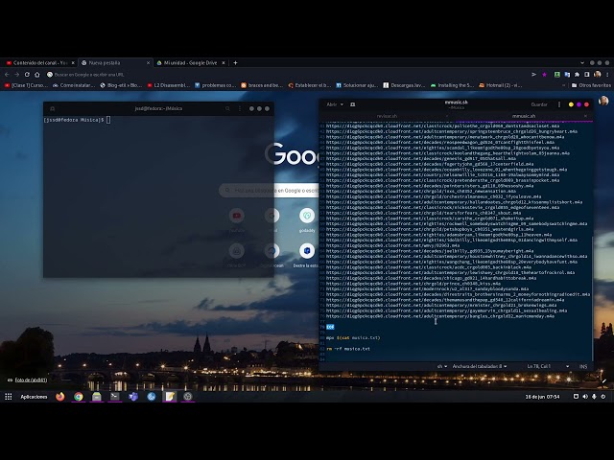Click text editor vertical scrollbar

tap(593, 298)
